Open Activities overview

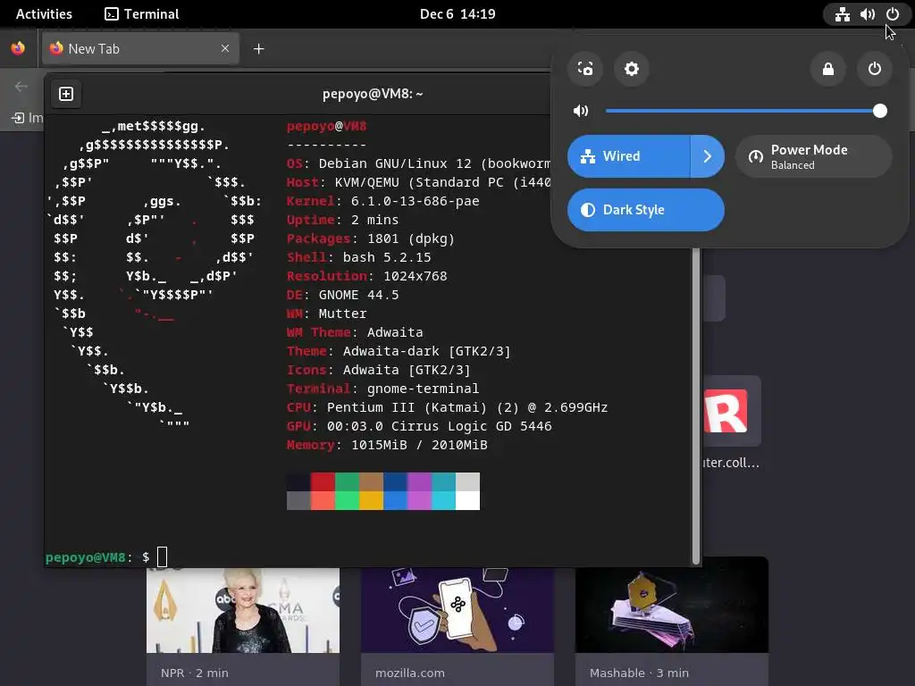(44, 14)
